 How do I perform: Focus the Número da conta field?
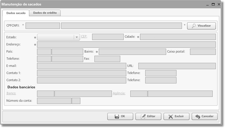click(54, 101)
